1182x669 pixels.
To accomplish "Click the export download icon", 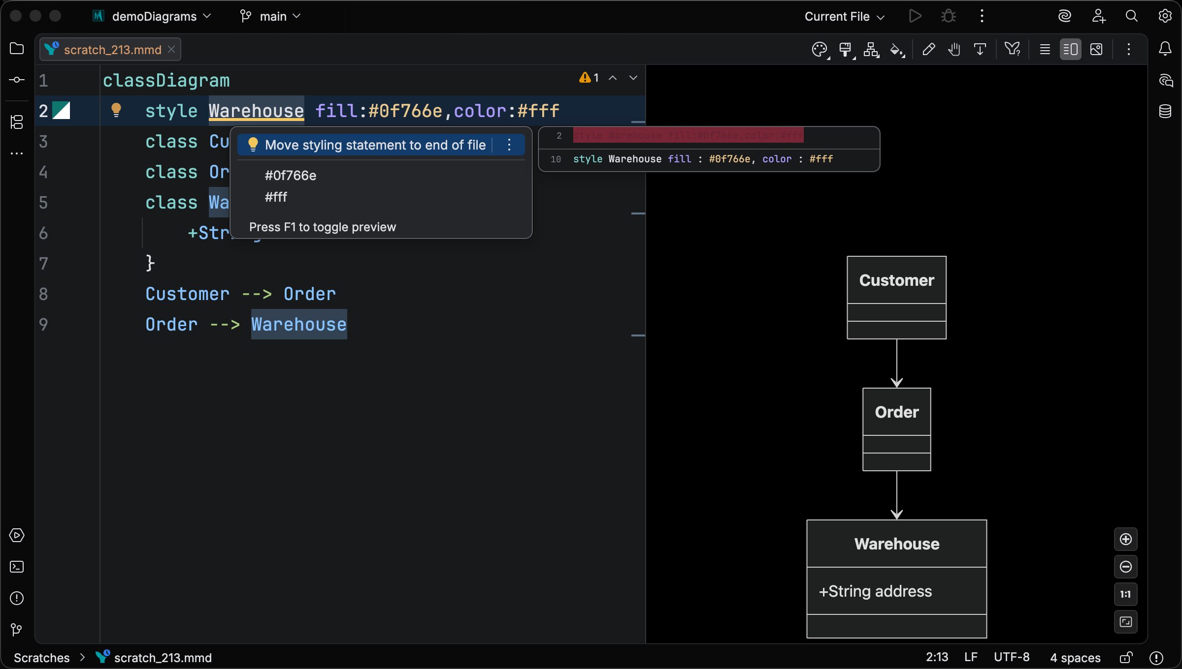I will tap(980, 49).
